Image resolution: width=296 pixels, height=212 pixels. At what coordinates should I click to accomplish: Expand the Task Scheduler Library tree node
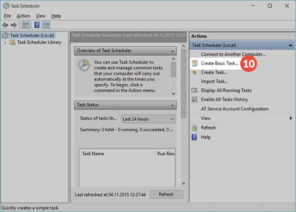(5, 42)
